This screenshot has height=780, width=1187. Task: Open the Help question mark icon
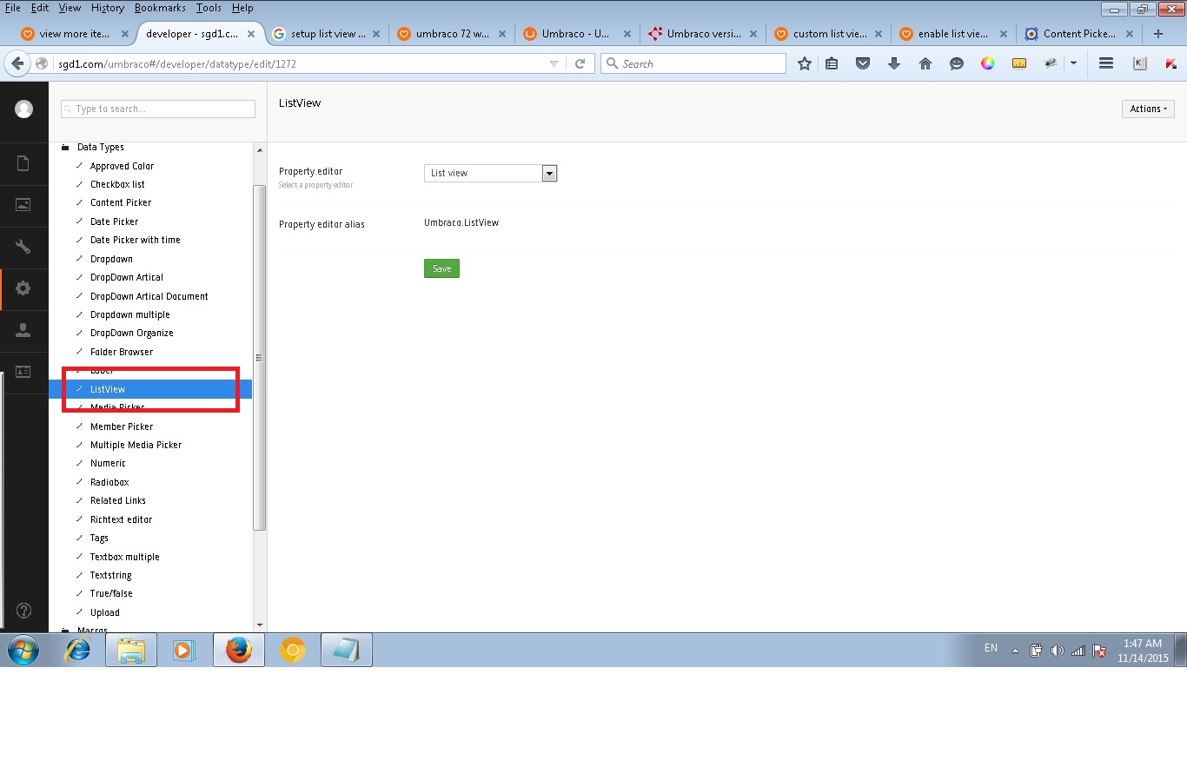click(24, 611)
